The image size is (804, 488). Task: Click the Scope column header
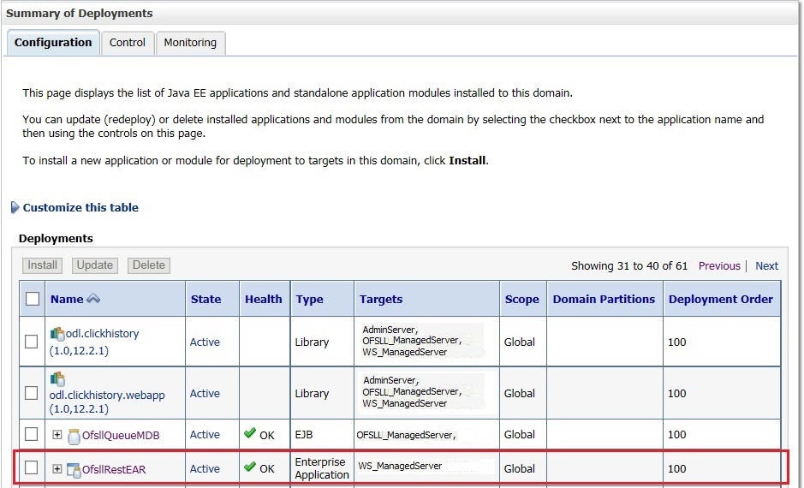click(x=522, y=300)
